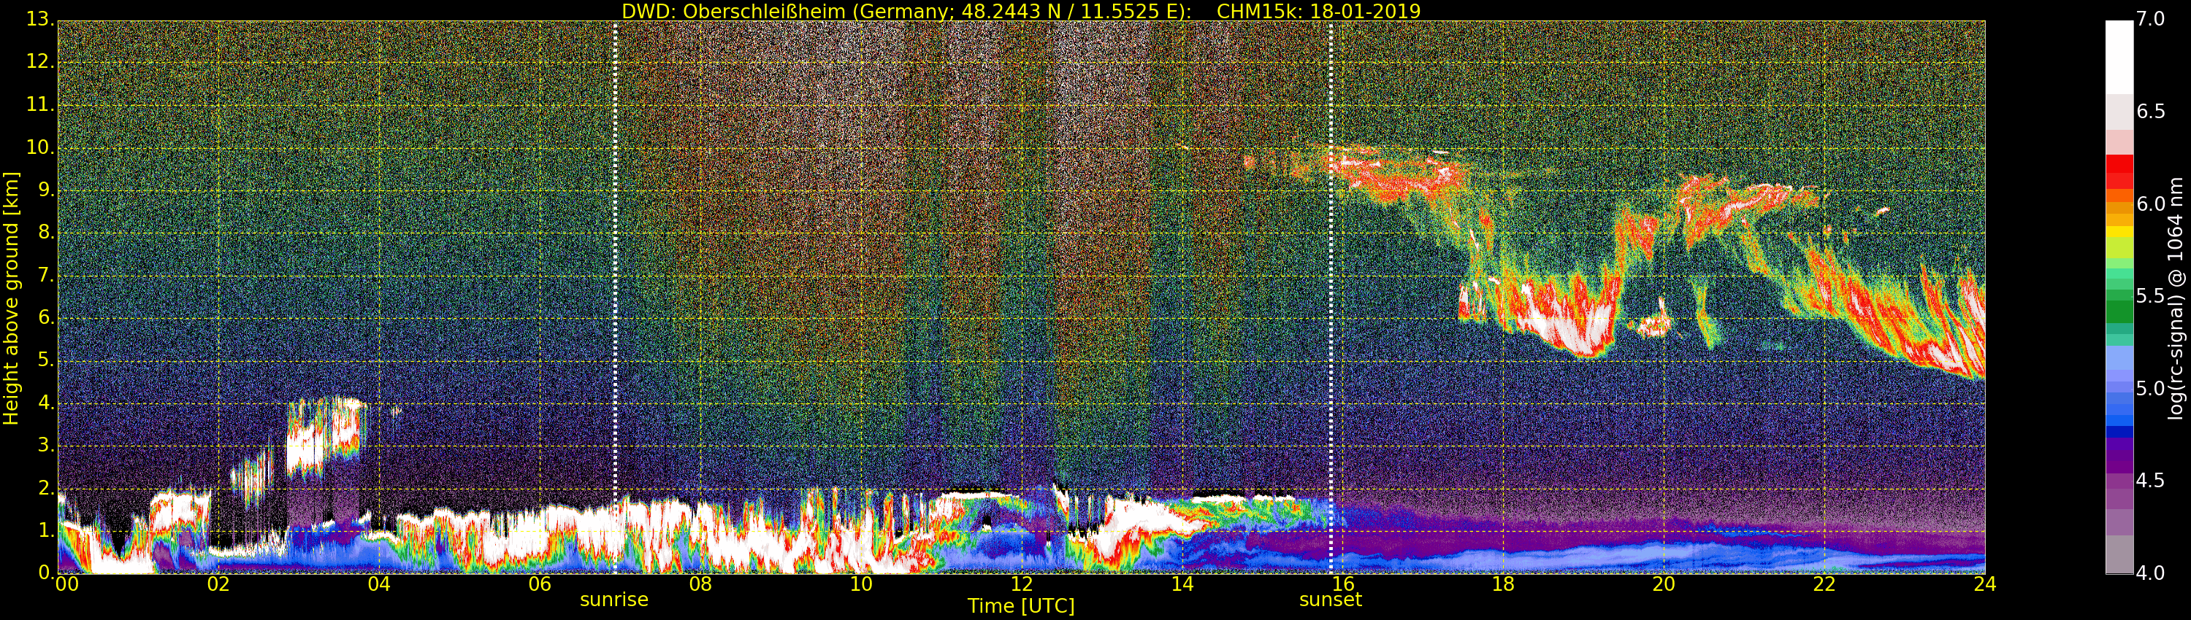Click the sunrise label below the time axis
The width and height of the screenshot is (2191, 620).
[613, 600]
